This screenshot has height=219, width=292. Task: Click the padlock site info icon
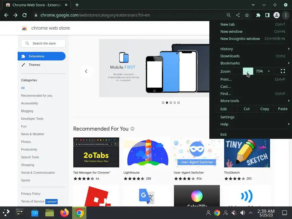point(36,15)
